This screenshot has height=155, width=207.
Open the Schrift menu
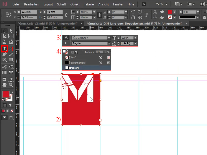[62, 4]
